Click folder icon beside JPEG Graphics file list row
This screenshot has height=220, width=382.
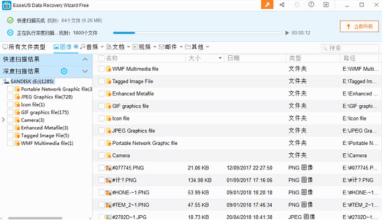pyautogui.click(x=109, y=131)
